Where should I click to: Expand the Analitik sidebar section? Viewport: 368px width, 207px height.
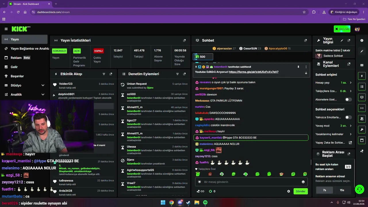(43, 95)
